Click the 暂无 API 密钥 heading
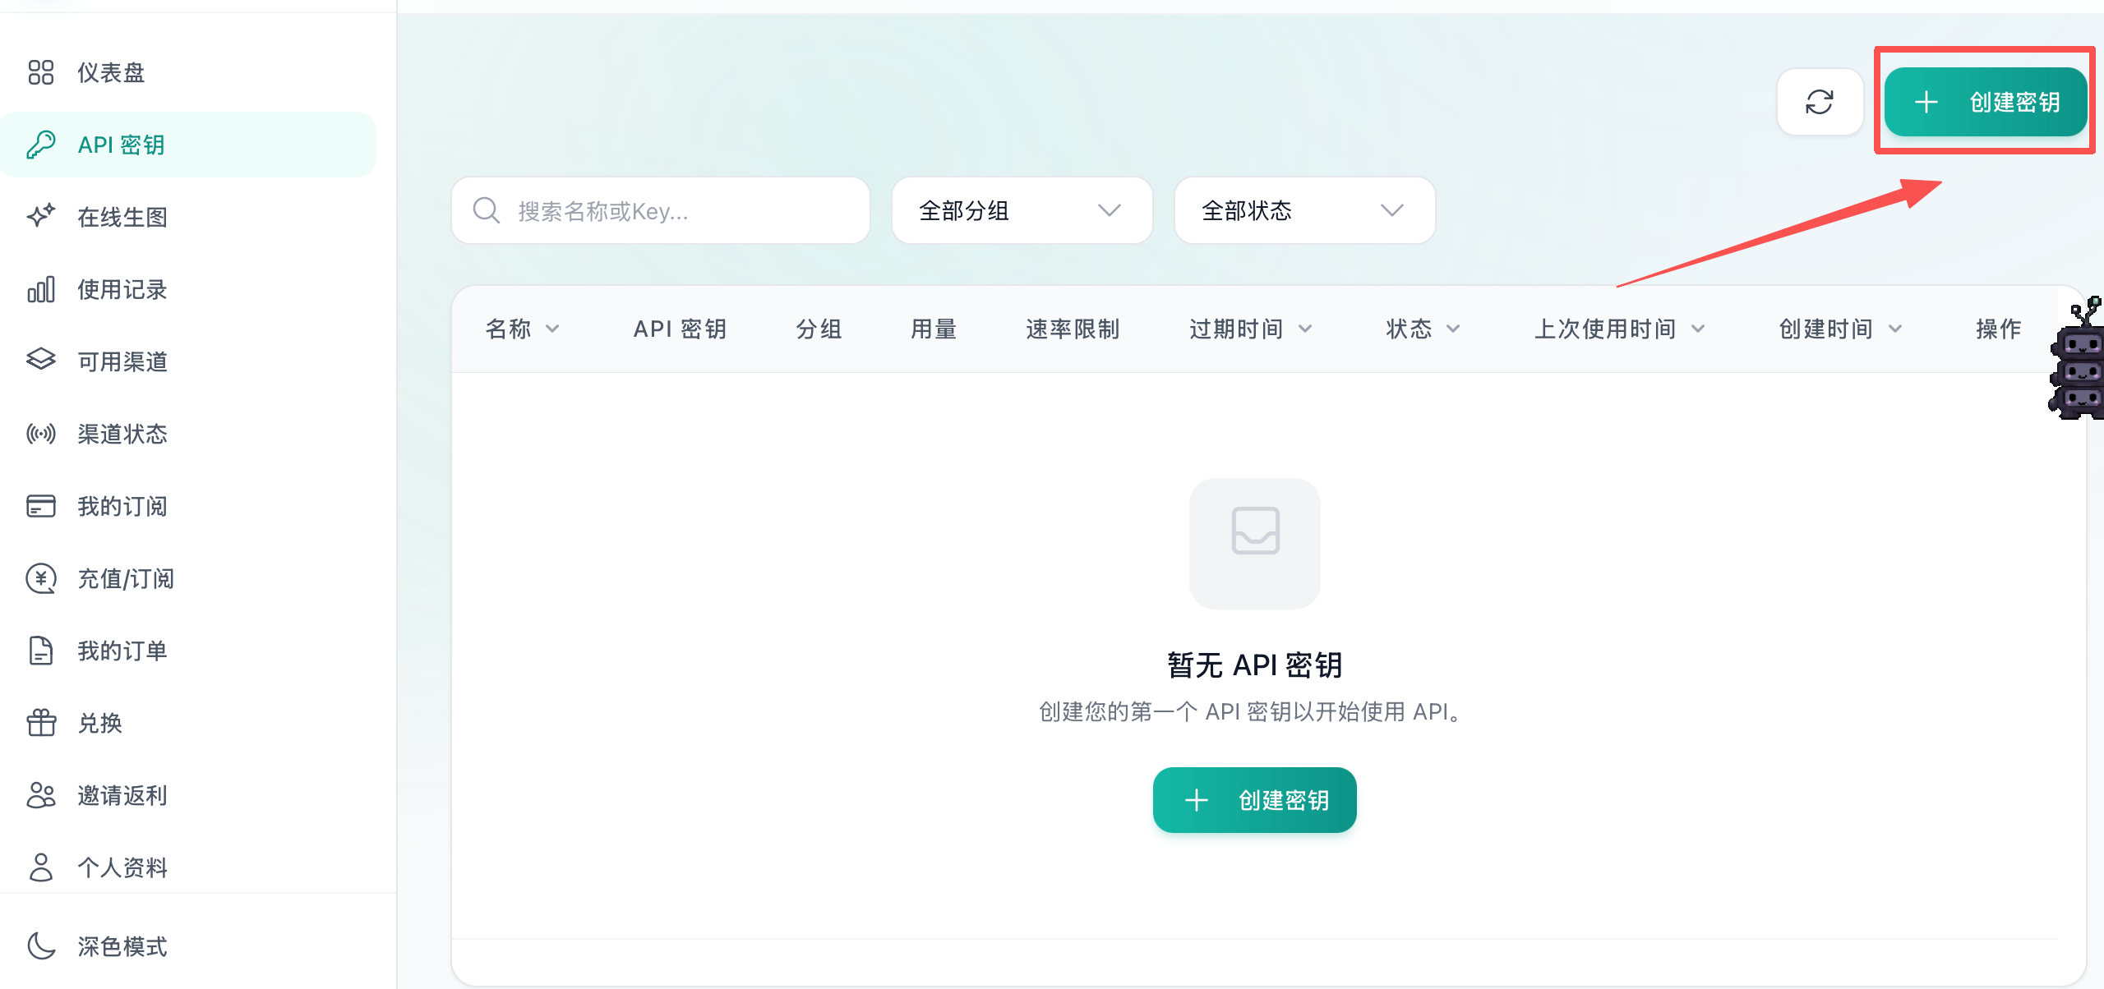This screenshot has height=989, width=2104. [1255, 665]
